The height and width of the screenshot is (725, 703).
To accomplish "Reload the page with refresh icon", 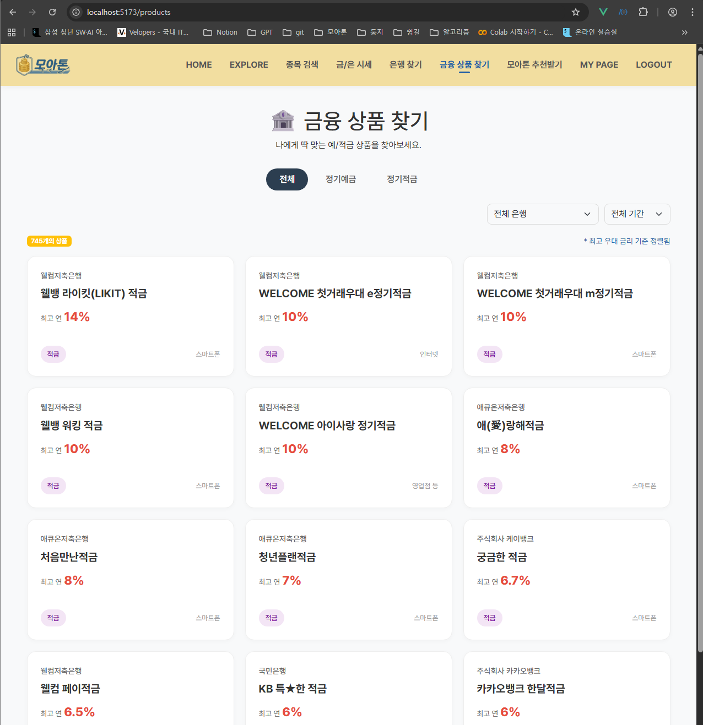I will [52, 12].
